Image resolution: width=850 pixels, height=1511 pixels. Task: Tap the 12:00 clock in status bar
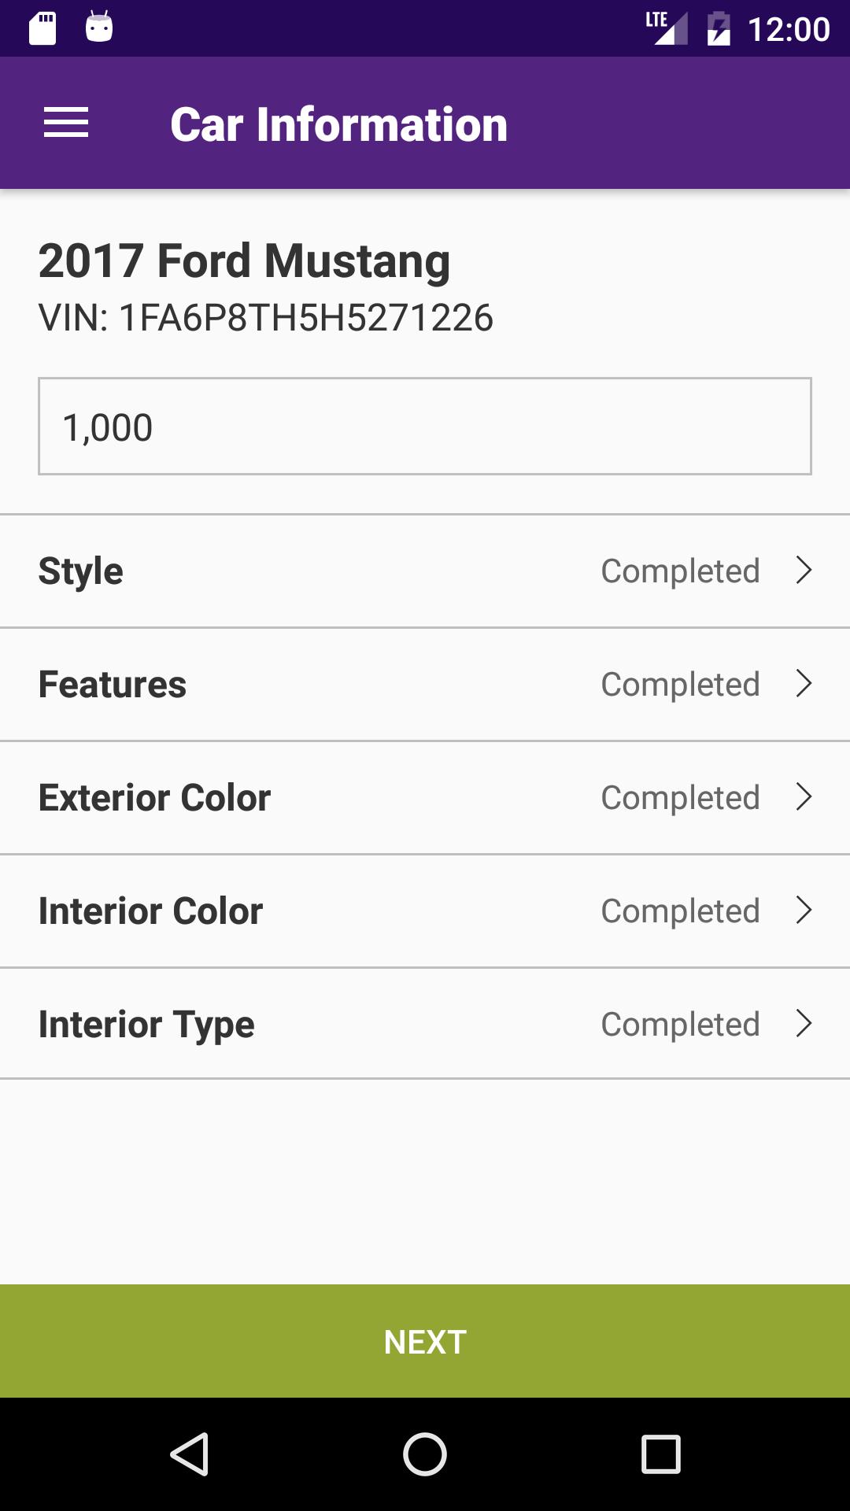click(x=789, y=29)
